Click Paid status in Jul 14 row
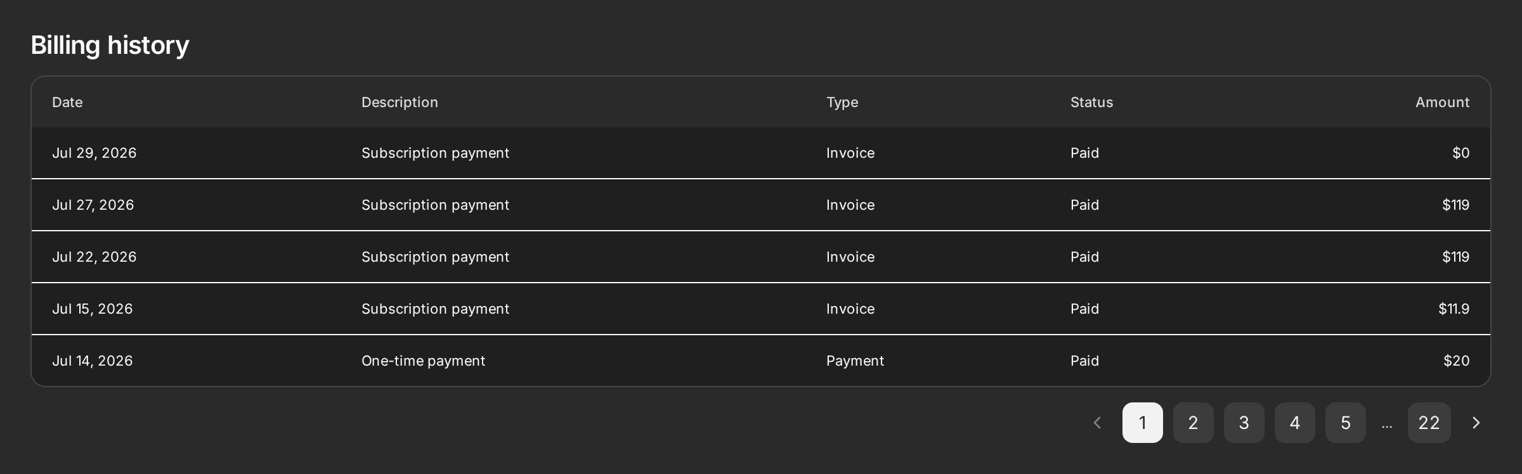Screen dimensions: 1522x474 click(x=1084, y=361)
